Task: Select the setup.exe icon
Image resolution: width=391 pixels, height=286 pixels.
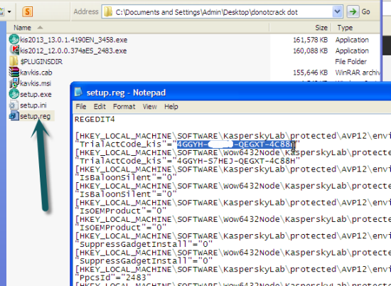Action: (14, 94)
